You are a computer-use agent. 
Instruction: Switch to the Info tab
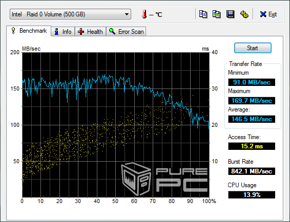point(63,32)
